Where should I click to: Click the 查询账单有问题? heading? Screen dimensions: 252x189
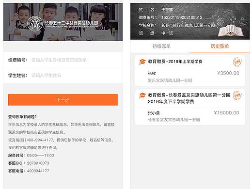pos(22,117)
